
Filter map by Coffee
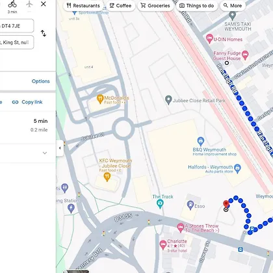tap(121, 6)
